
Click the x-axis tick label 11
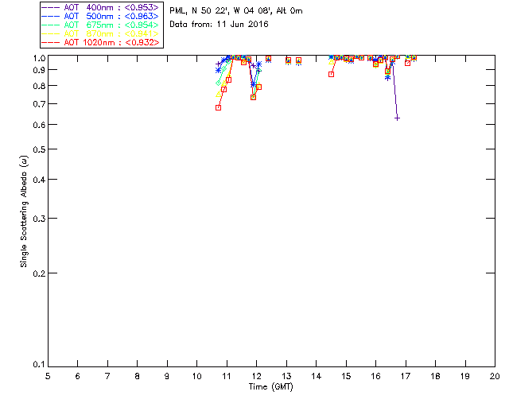[x=227, y=376]
